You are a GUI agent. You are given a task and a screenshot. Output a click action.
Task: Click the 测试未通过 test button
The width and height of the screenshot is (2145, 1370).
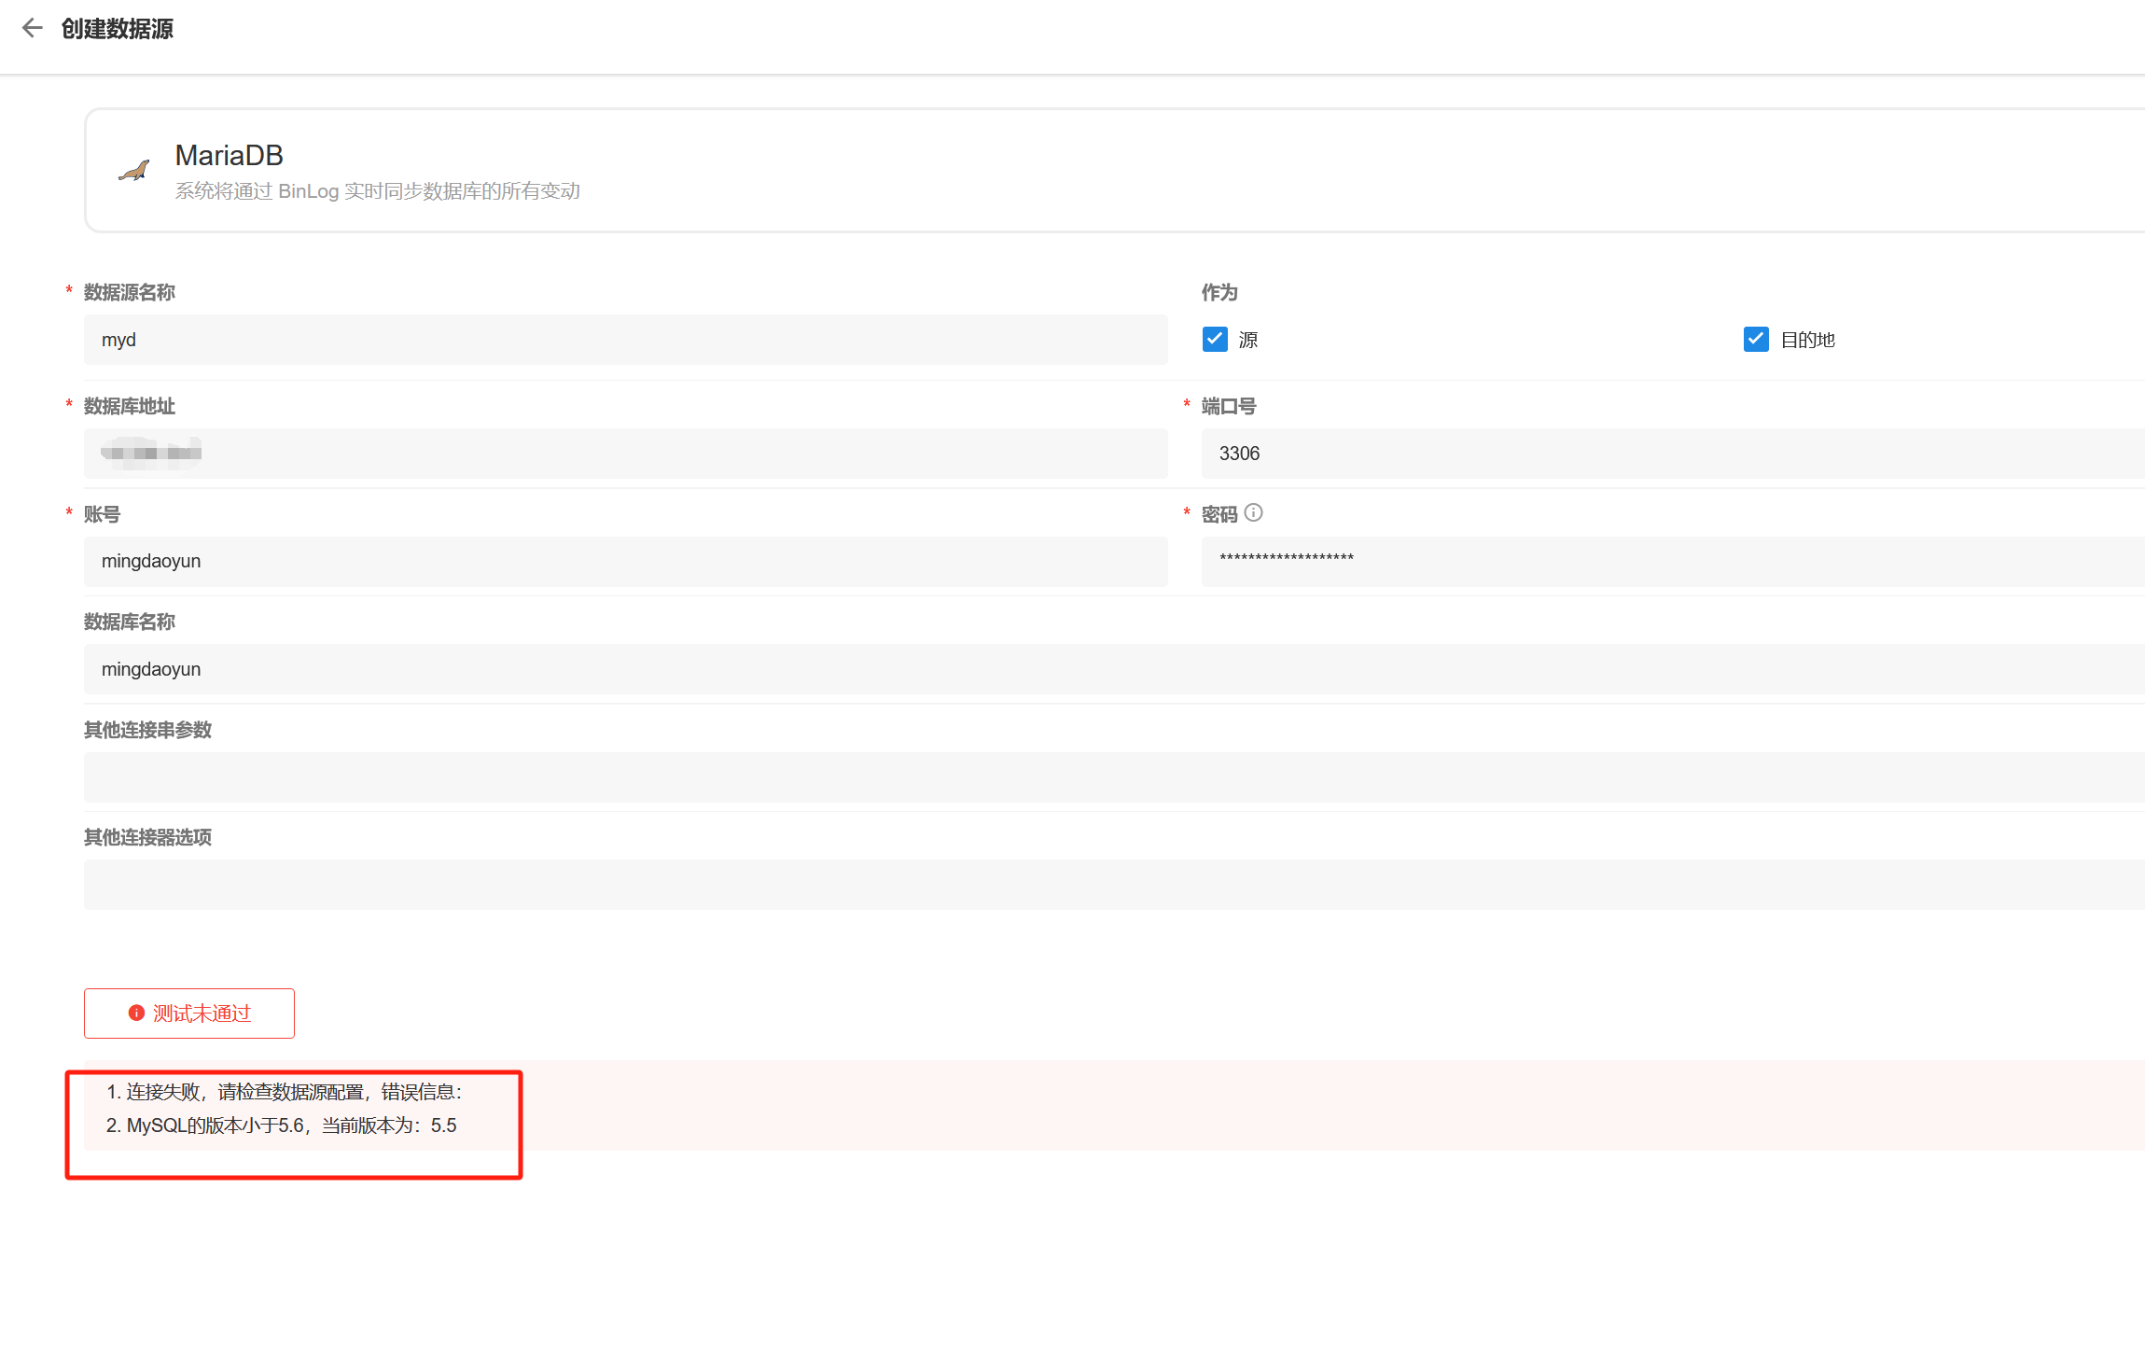click(x=189, y=1014)
